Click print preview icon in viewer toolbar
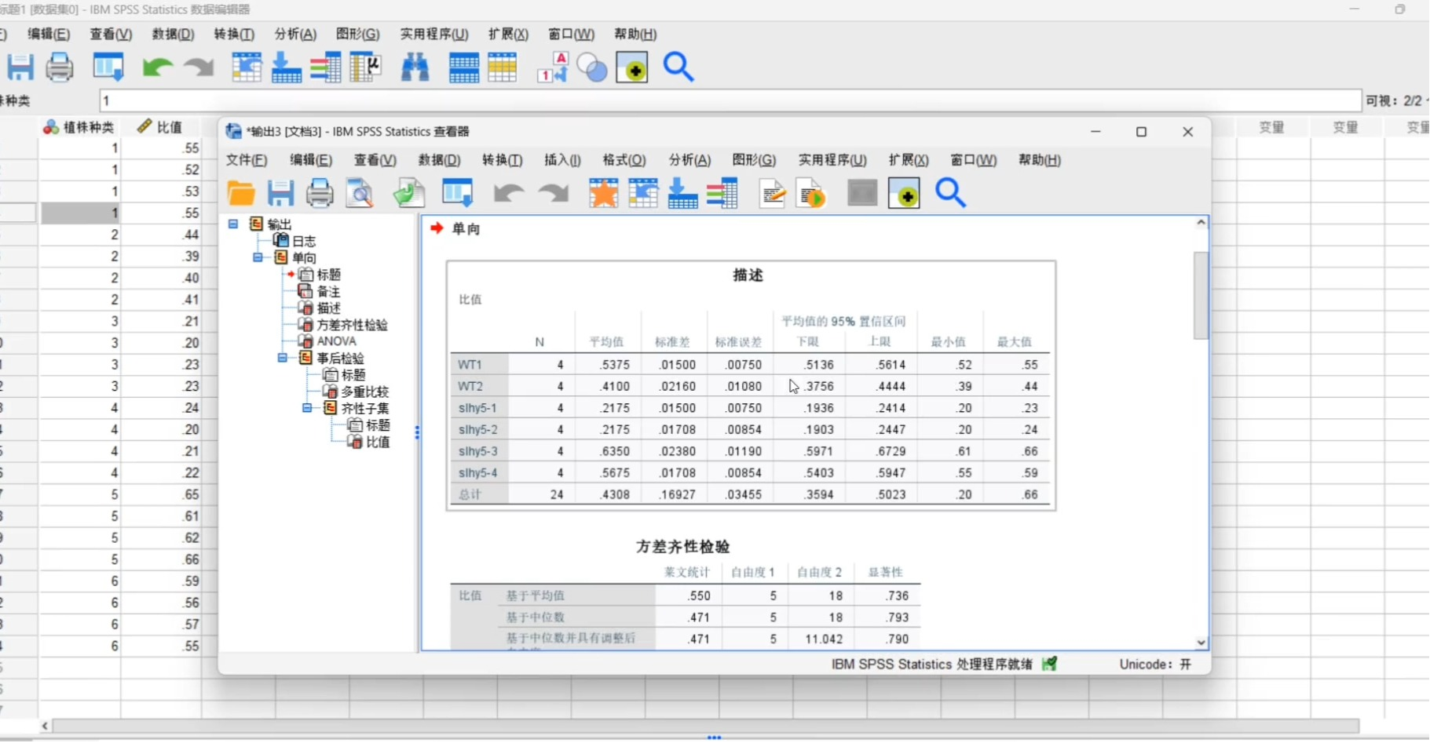The width and height of the screenshot is (1430, 743). click(x=360, y=193)
